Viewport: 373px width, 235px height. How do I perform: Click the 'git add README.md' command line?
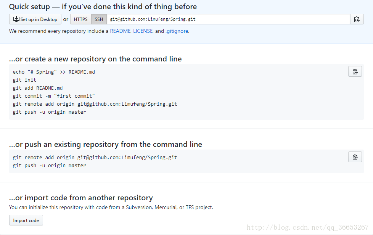tap(38, 88)
